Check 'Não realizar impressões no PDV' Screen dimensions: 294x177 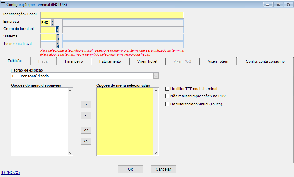tap(167, 96)
